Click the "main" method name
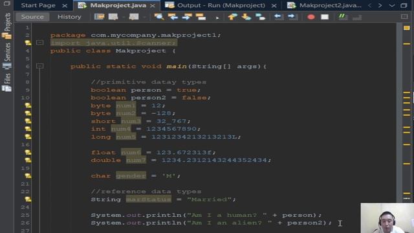Screen dimensions: 414x233 (177, 66)
